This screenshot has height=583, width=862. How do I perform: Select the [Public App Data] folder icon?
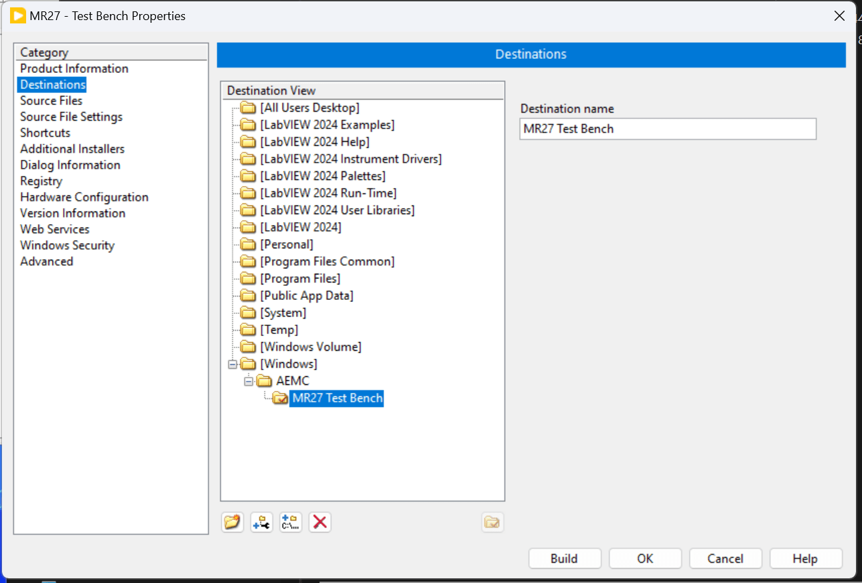click(248, 295)
